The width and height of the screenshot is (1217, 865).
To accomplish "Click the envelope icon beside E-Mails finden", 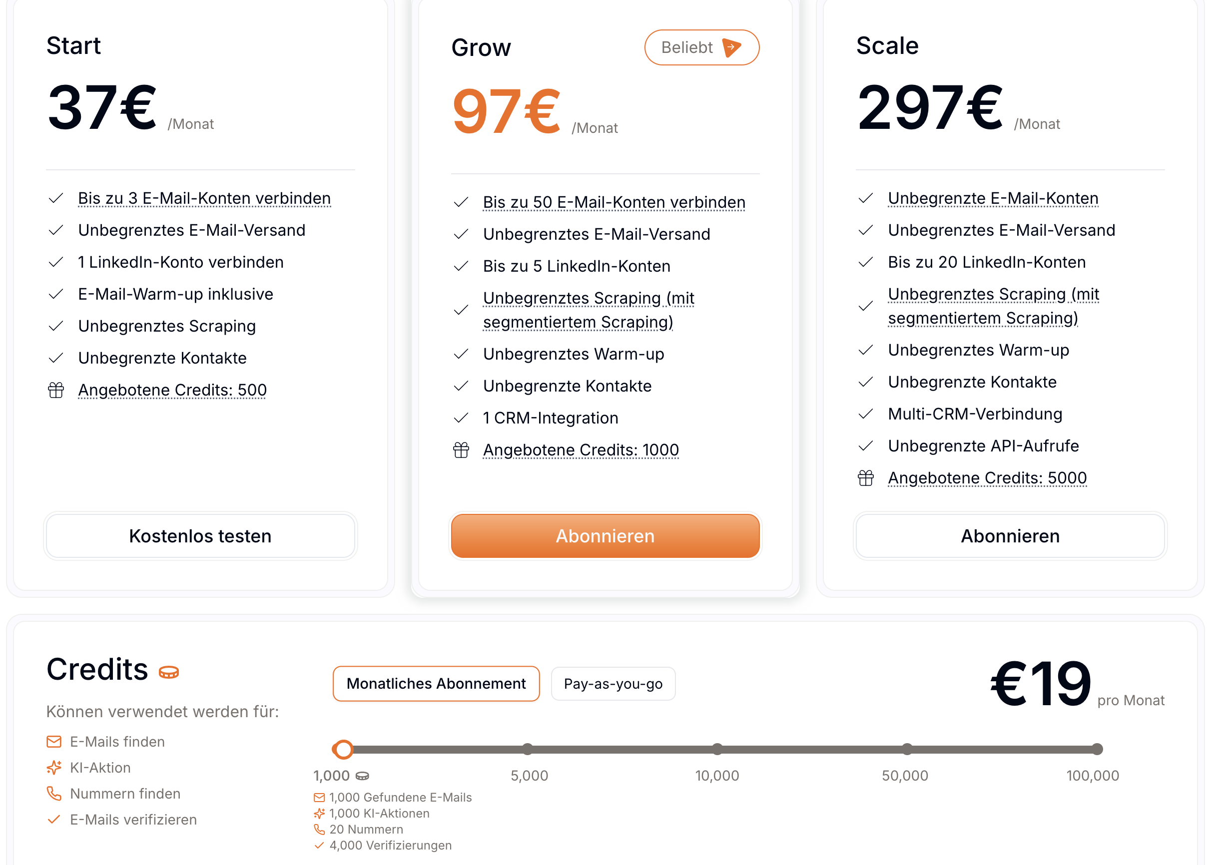I will coord(54,742).
